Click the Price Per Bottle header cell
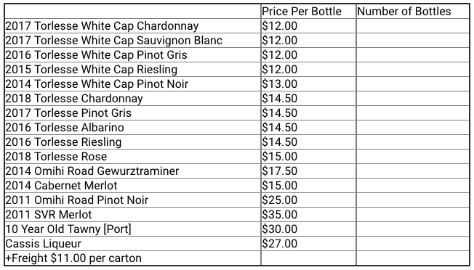 tap(308, 12)
